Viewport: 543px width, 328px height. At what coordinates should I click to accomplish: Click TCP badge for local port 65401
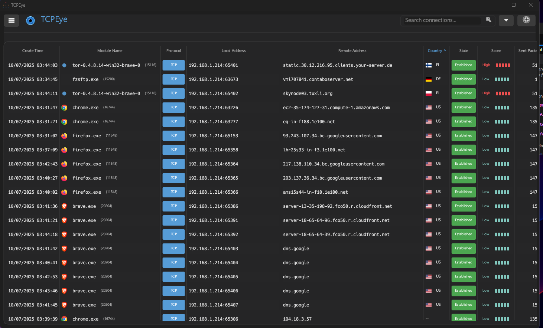point(173,65)
